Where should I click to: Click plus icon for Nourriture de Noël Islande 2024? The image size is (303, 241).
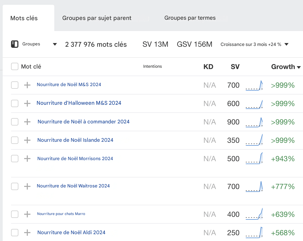coord(27,140)
